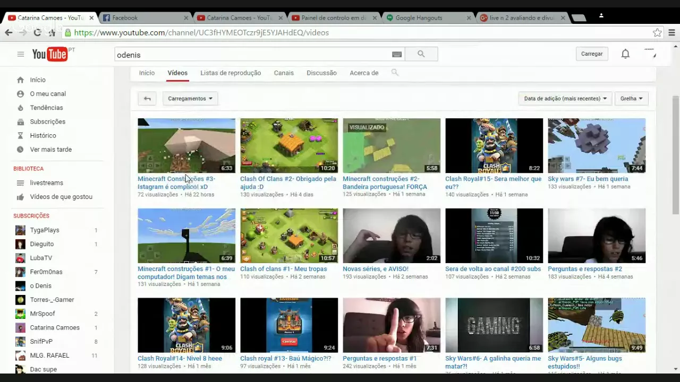Open the on-screen keyboard icon in search box

pos(397,54)
